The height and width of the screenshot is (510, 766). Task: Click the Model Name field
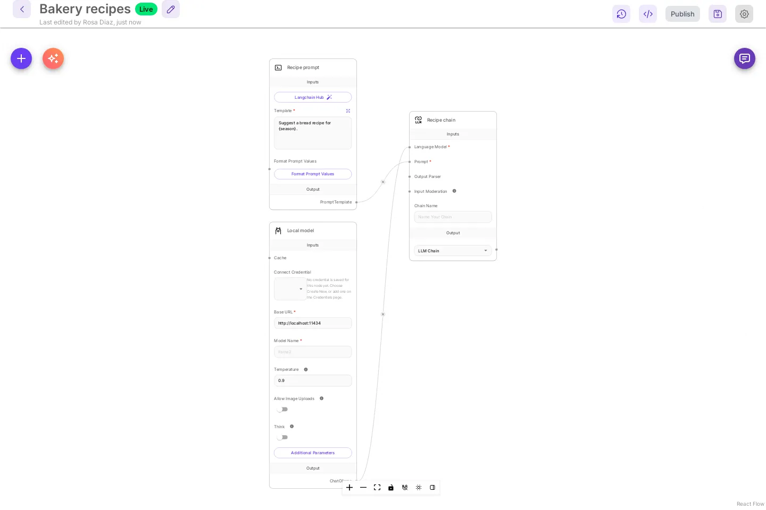[x=313, y=352]
